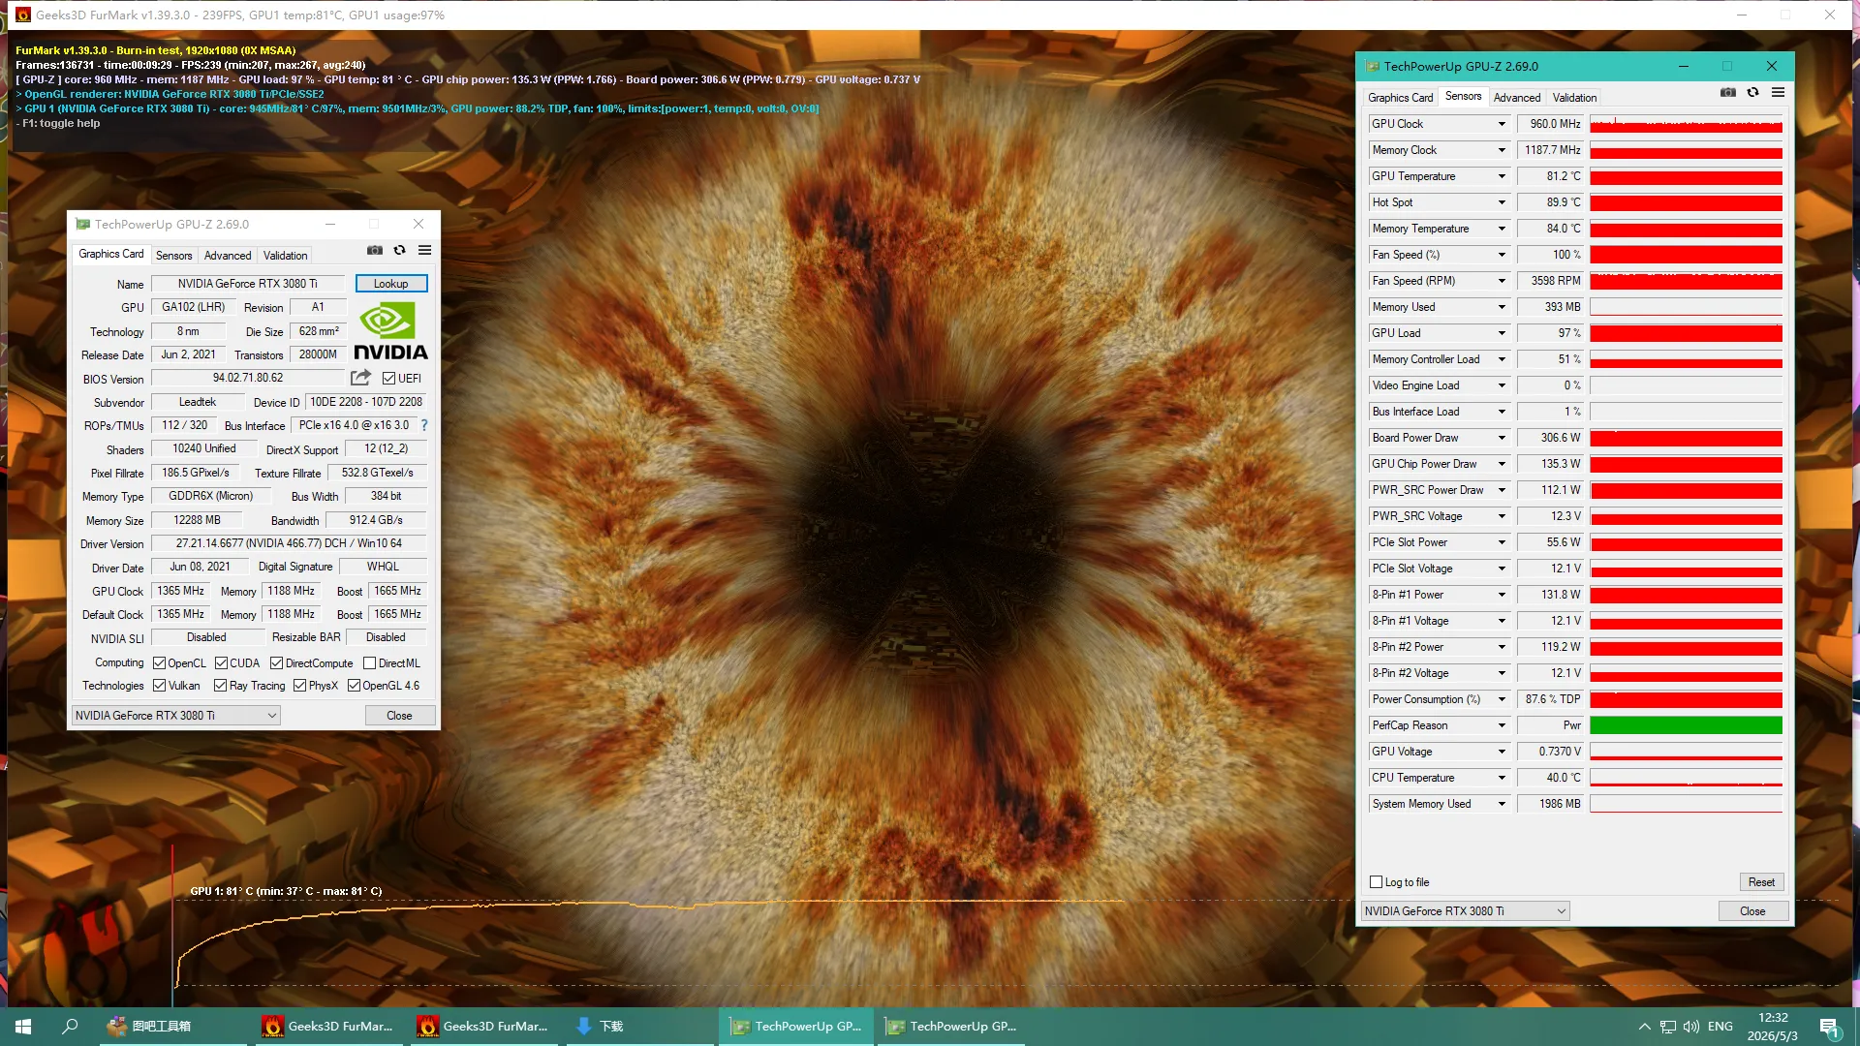Show hidden system tray icons
This screenshot has width=1860, height=1046.
click(1644, 1027)
